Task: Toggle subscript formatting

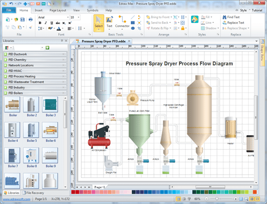Action: tap(64, 23)
